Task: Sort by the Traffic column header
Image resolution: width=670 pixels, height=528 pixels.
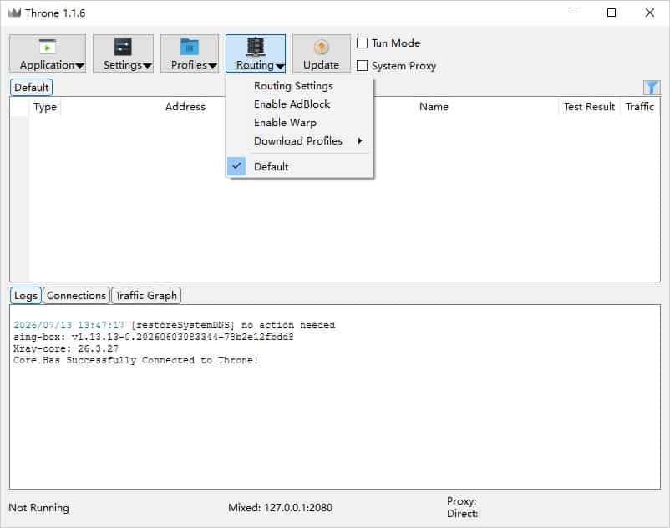Action: click(x=640, y=107)
